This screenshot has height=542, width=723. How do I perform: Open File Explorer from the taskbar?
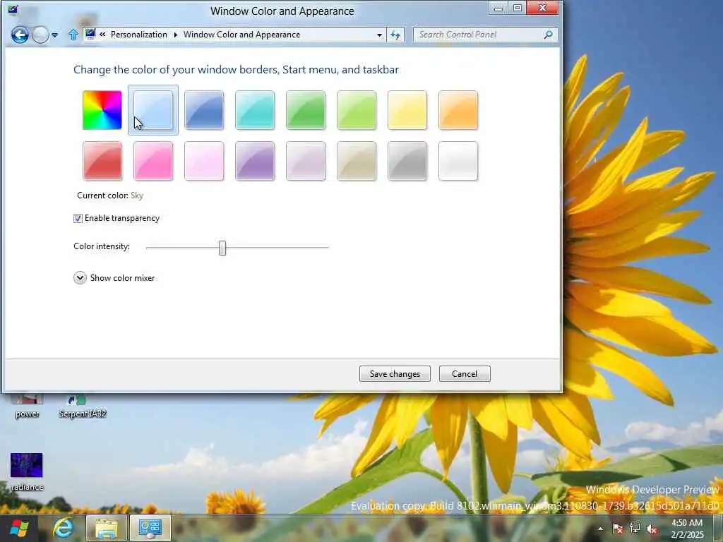tap(106, 528)
